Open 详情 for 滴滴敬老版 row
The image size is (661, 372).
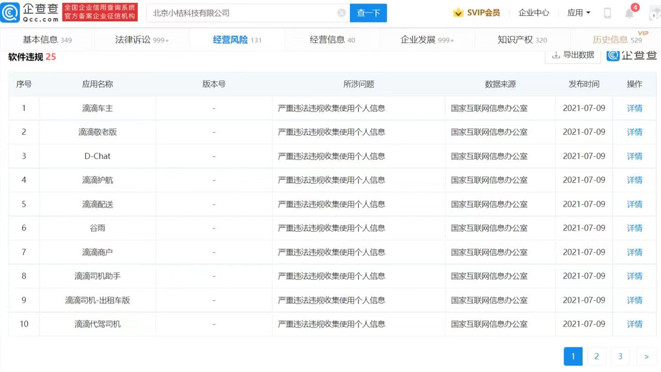pos(635,132)
